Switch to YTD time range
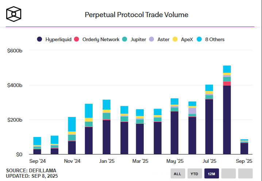Image resolution: width=262 pixels, height=181 pixels. [x=194, y=174]
